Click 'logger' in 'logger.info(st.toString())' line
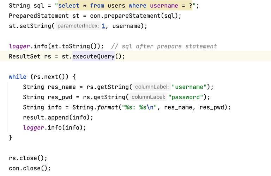271x176 pixels. click(x=19, y=46)
